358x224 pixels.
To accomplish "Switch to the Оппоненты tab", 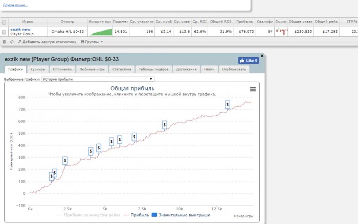I will click(x=62, y=69).
